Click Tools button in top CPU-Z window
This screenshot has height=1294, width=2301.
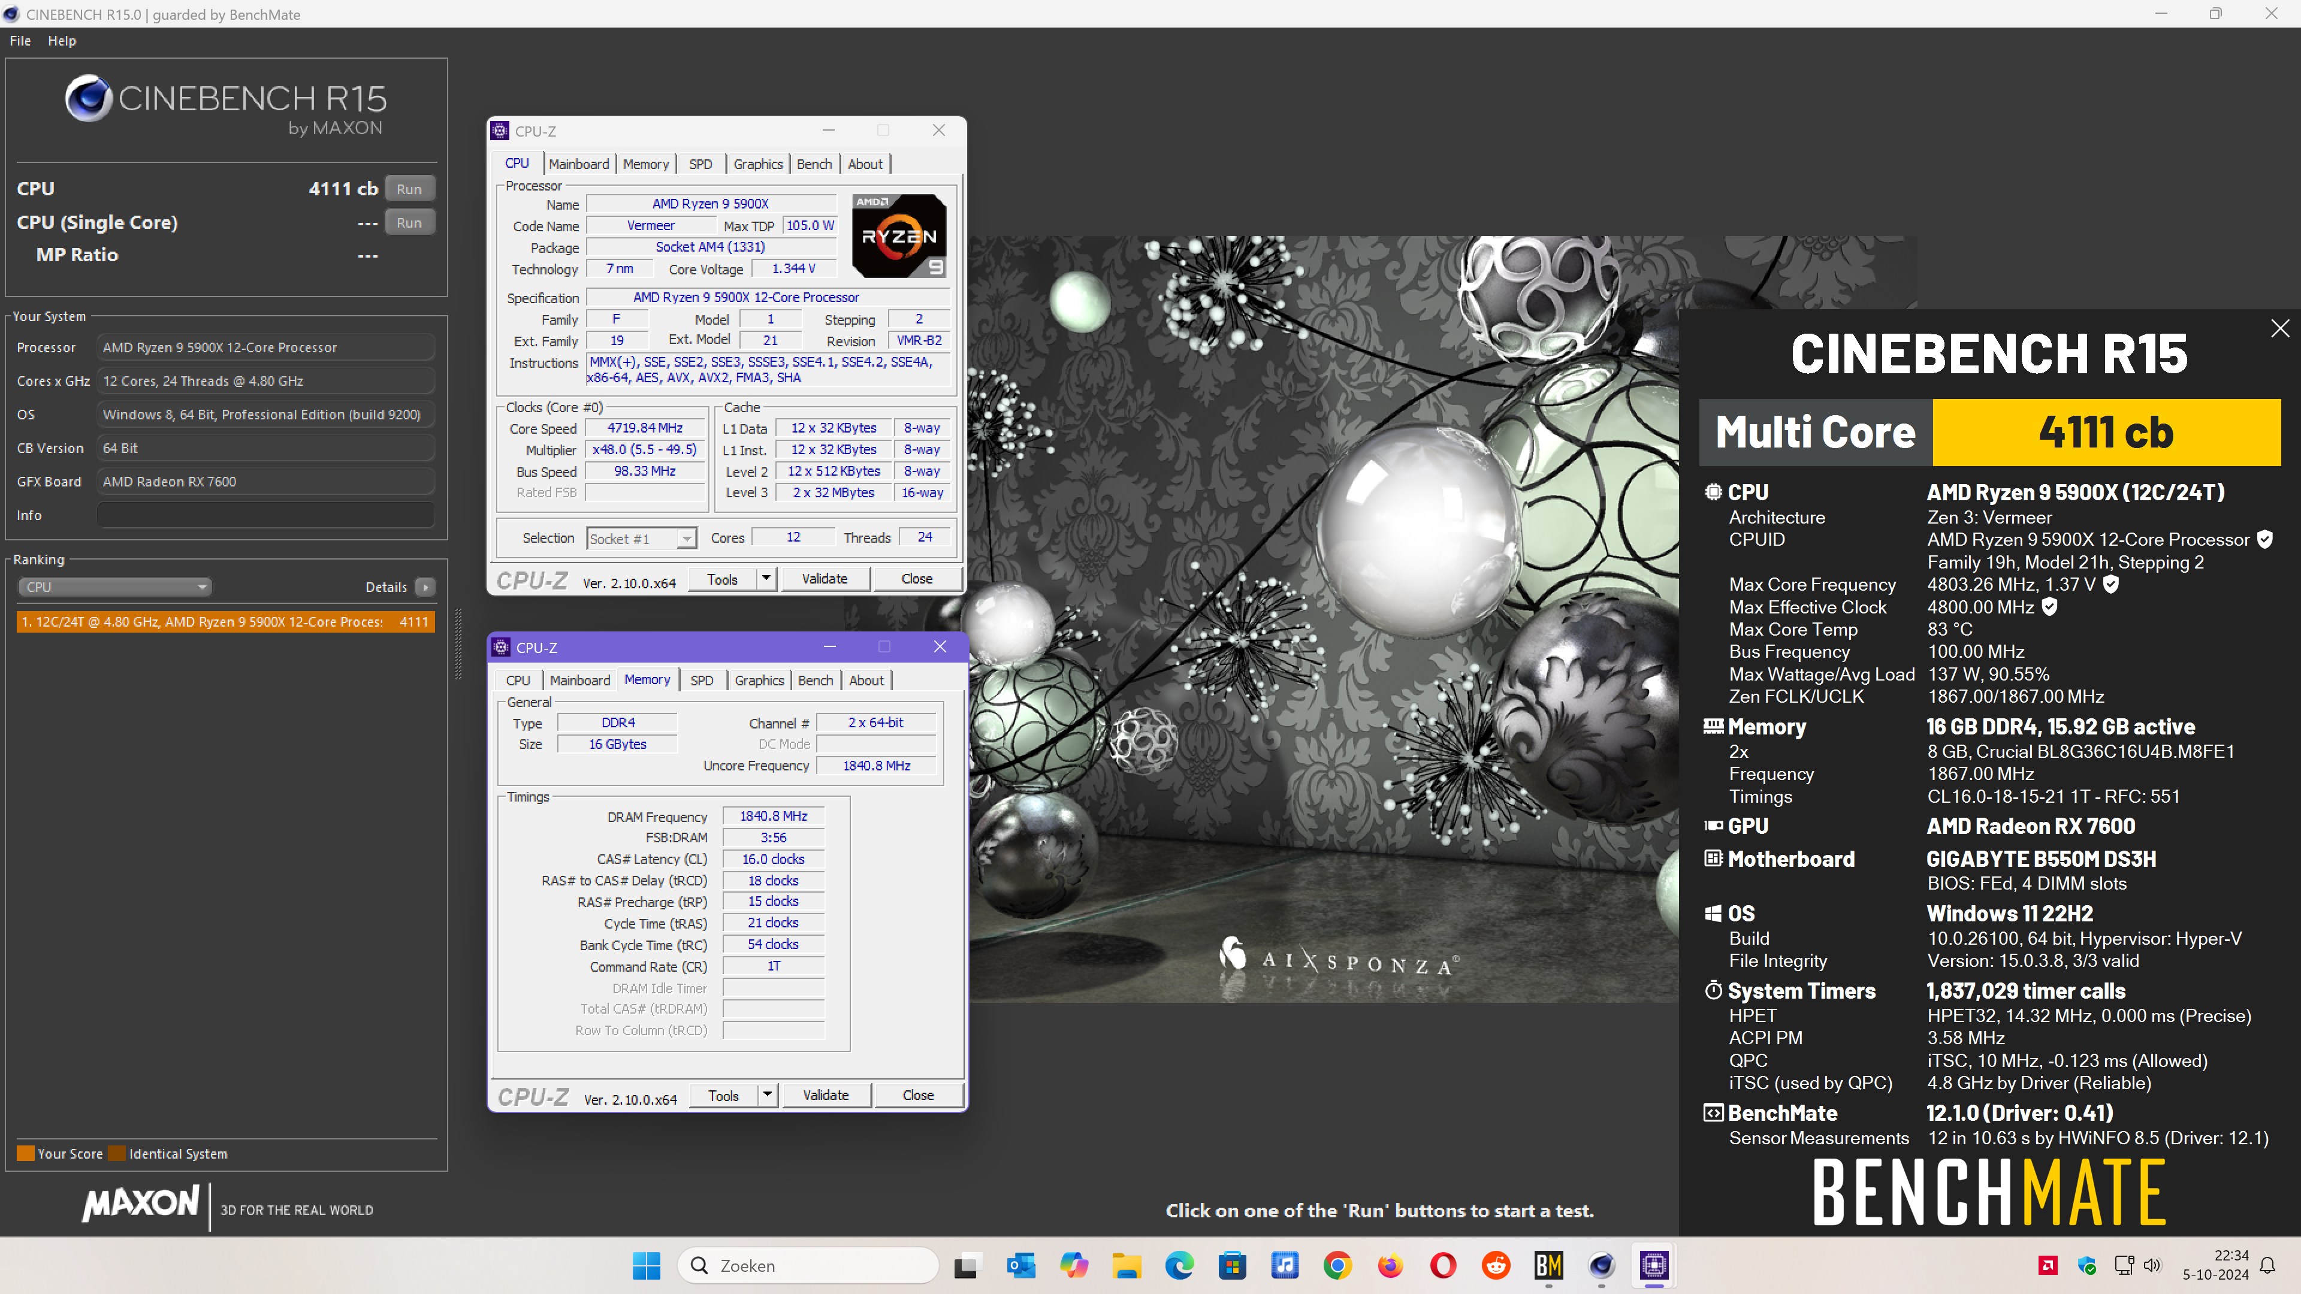pyautogui.click(x=723, y=579)
